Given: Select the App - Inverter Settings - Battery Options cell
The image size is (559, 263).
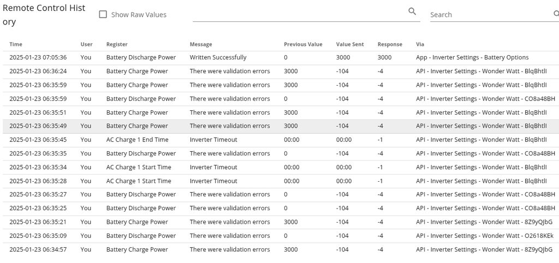Looking at the screenshot, I should pyautogui.click(x=472, y=57).
